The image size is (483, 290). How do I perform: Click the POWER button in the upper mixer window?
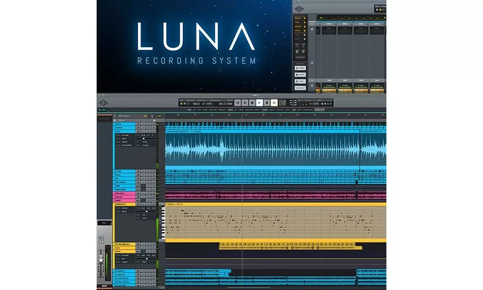tap(300, 68)
